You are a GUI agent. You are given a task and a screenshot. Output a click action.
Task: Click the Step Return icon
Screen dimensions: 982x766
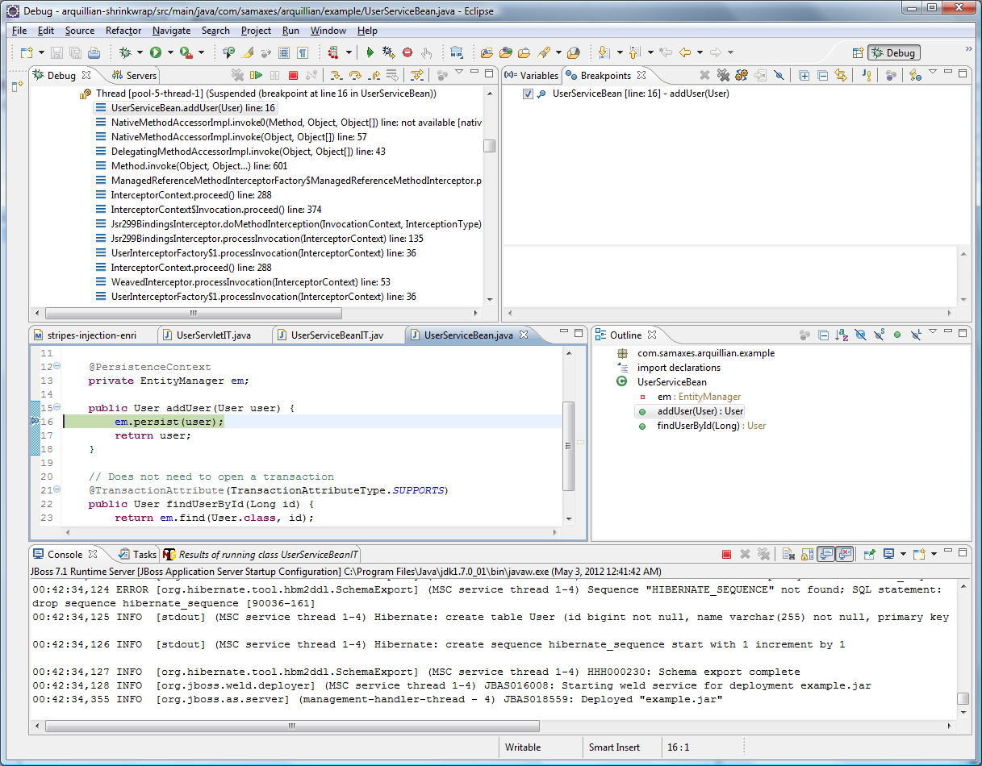click(374, 75)
